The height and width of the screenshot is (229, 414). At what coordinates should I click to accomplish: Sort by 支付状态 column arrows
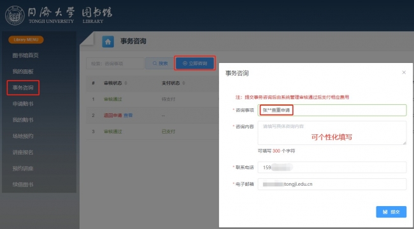[184, 83]
